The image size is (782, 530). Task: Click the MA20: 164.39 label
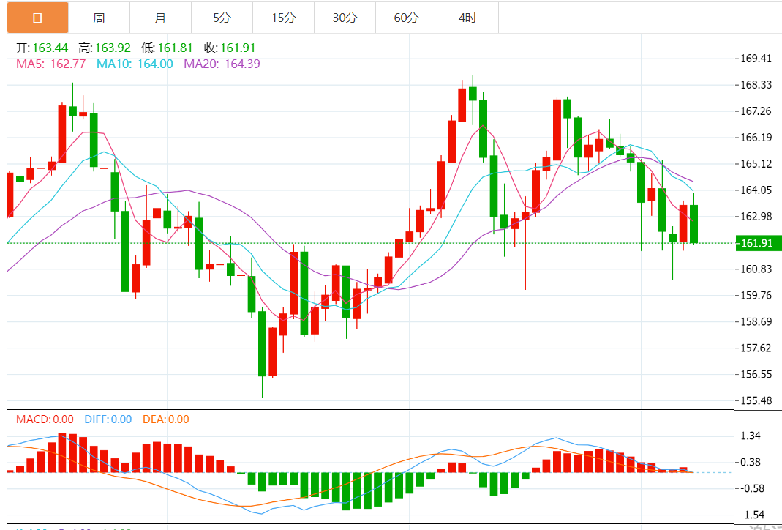222,64
